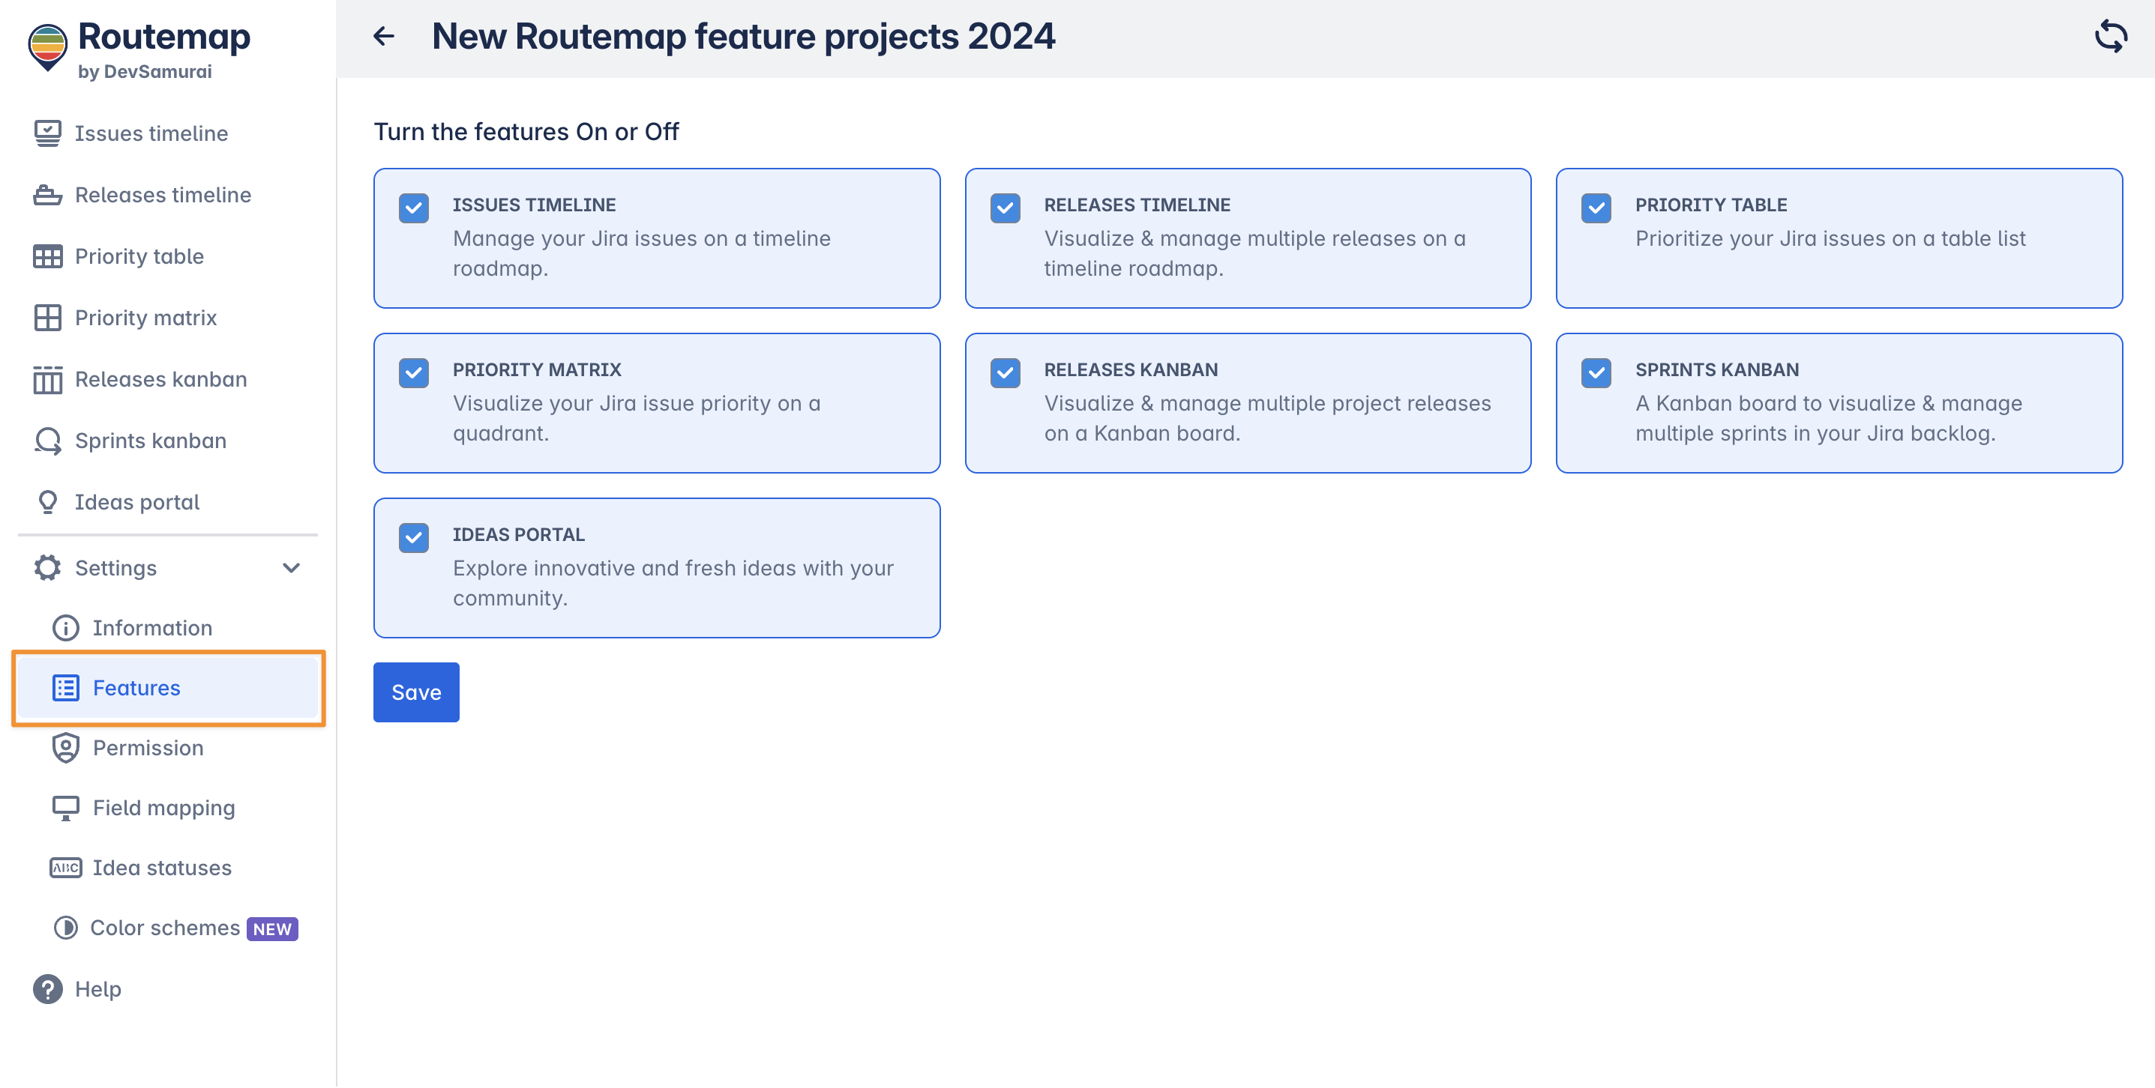Image resolution: width=2155 pixels, height=1088 pixels.
Task: Disable the Priority Table feature checkbox
Action: coord(1596,208)
